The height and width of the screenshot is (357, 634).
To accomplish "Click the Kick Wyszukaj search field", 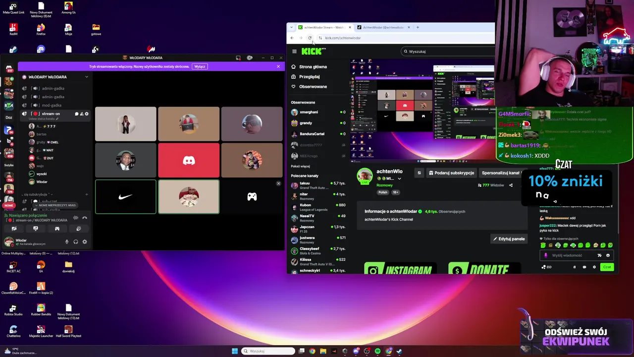I will [x=448, y=51].
